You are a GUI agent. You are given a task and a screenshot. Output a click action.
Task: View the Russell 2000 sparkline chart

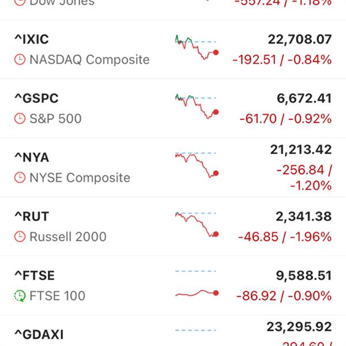196,225
